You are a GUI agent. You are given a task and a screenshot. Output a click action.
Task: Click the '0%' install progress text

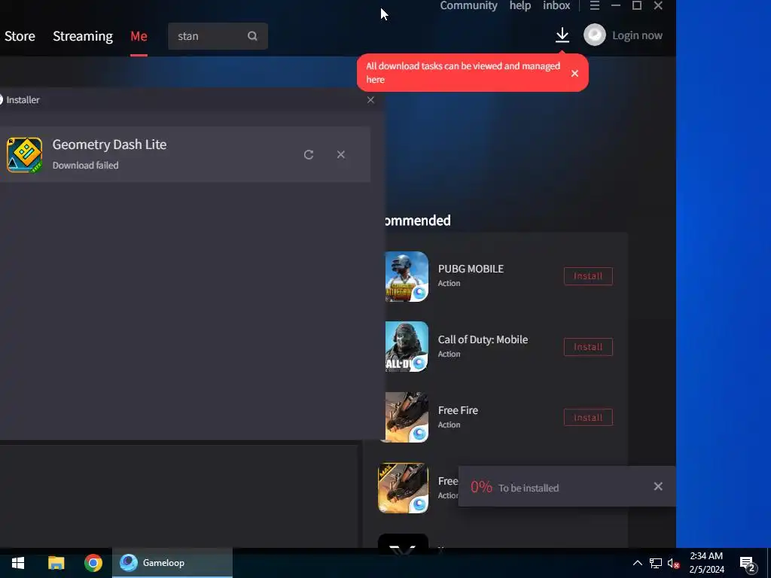coord(481,487)
